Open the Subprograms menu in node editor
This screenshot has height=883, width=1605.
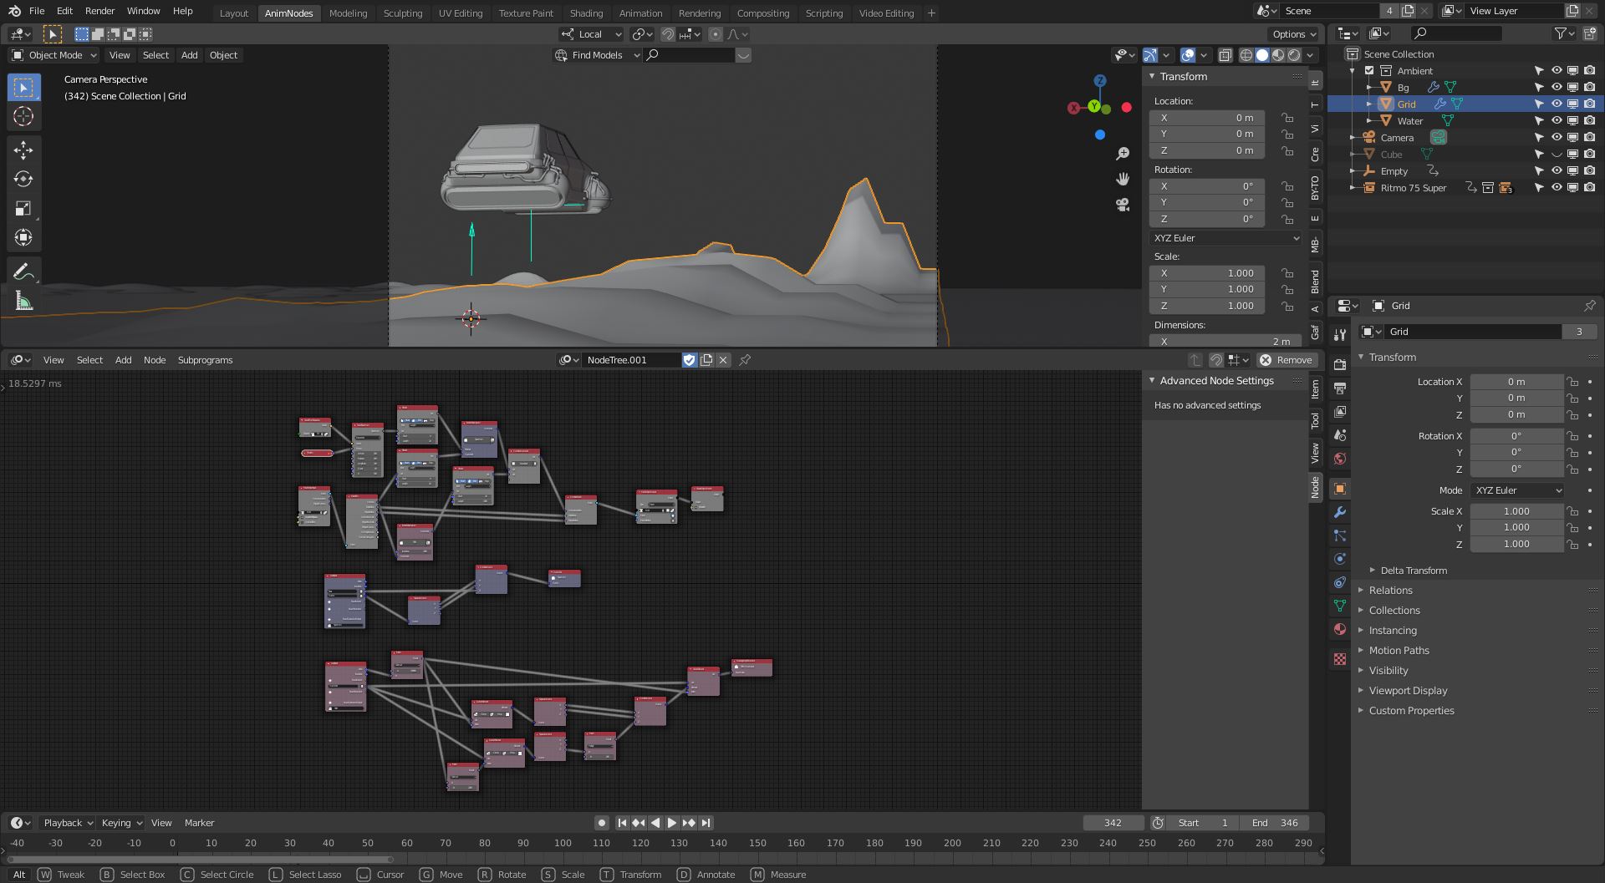pos(205,360)
